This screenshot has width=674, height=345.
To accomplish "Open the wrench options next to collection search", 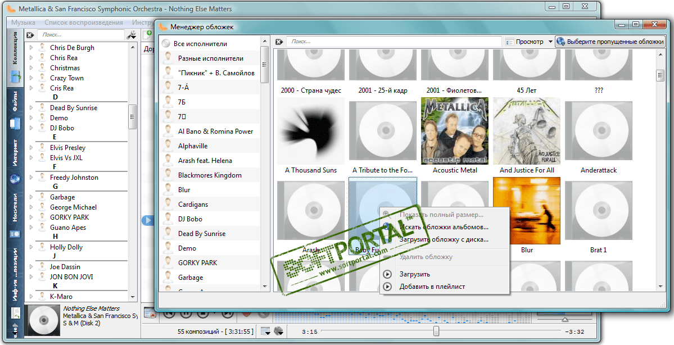I will point(132,35).
